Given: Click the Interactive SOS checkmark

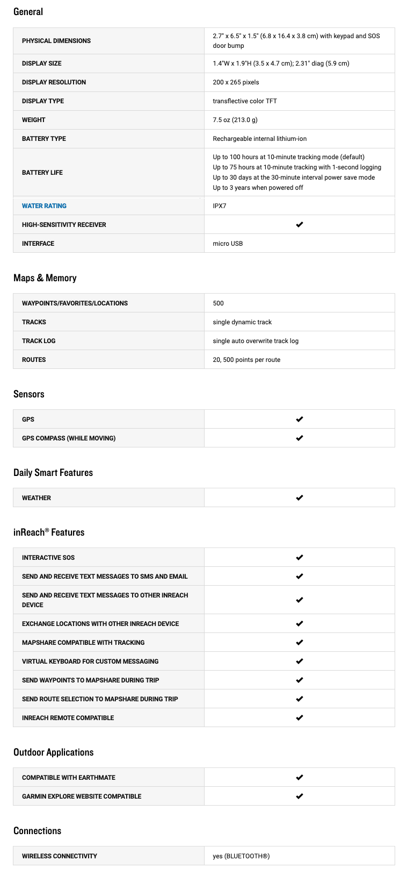Looking at the screenshot, I should point(300,558).
